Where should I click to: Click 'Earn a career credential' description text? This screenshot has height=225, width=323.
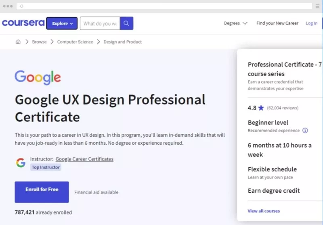click(275, 85)
